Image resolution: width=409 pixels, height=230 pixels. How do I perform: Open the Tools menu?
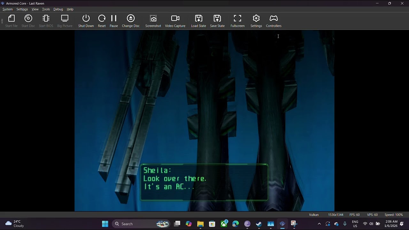coord(46,9)
